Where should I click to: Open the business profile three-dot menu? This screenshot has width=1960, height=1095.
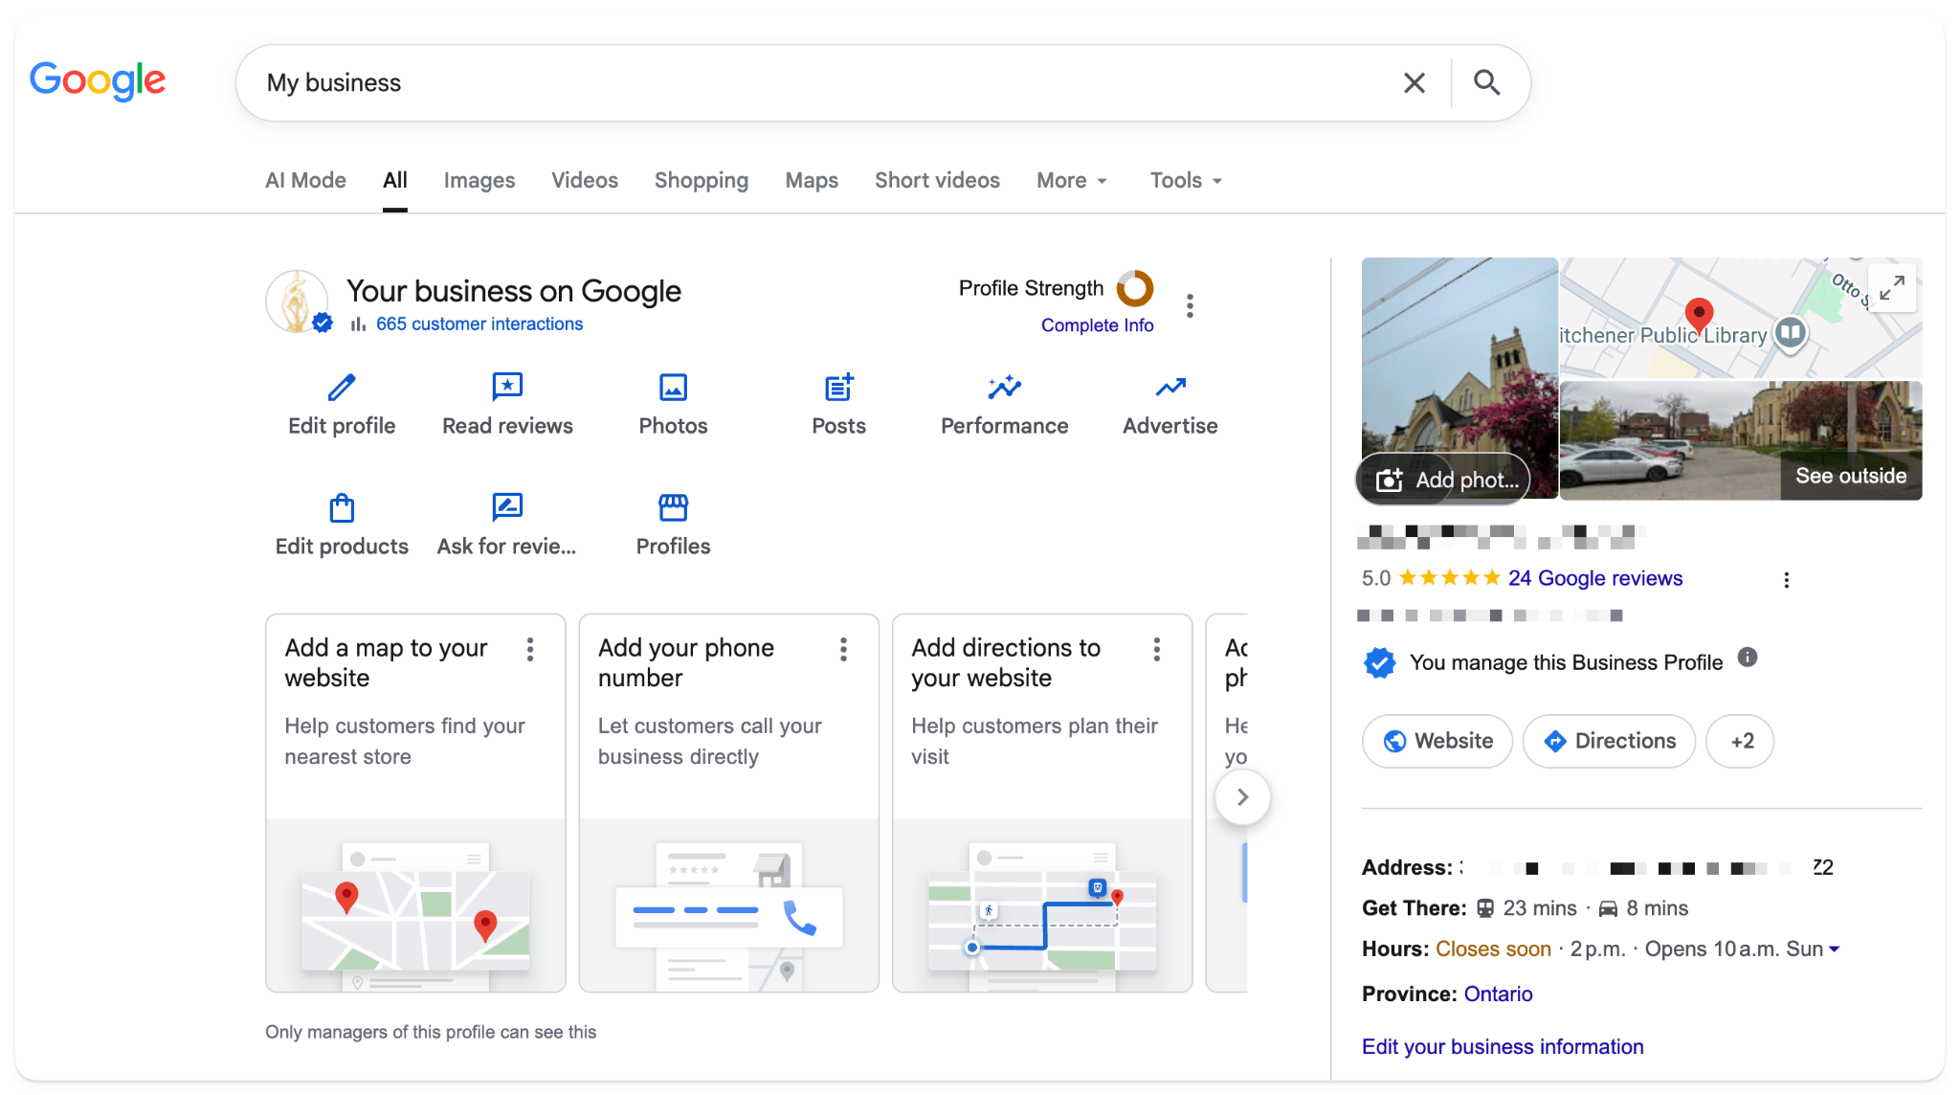click(1190, 306)
